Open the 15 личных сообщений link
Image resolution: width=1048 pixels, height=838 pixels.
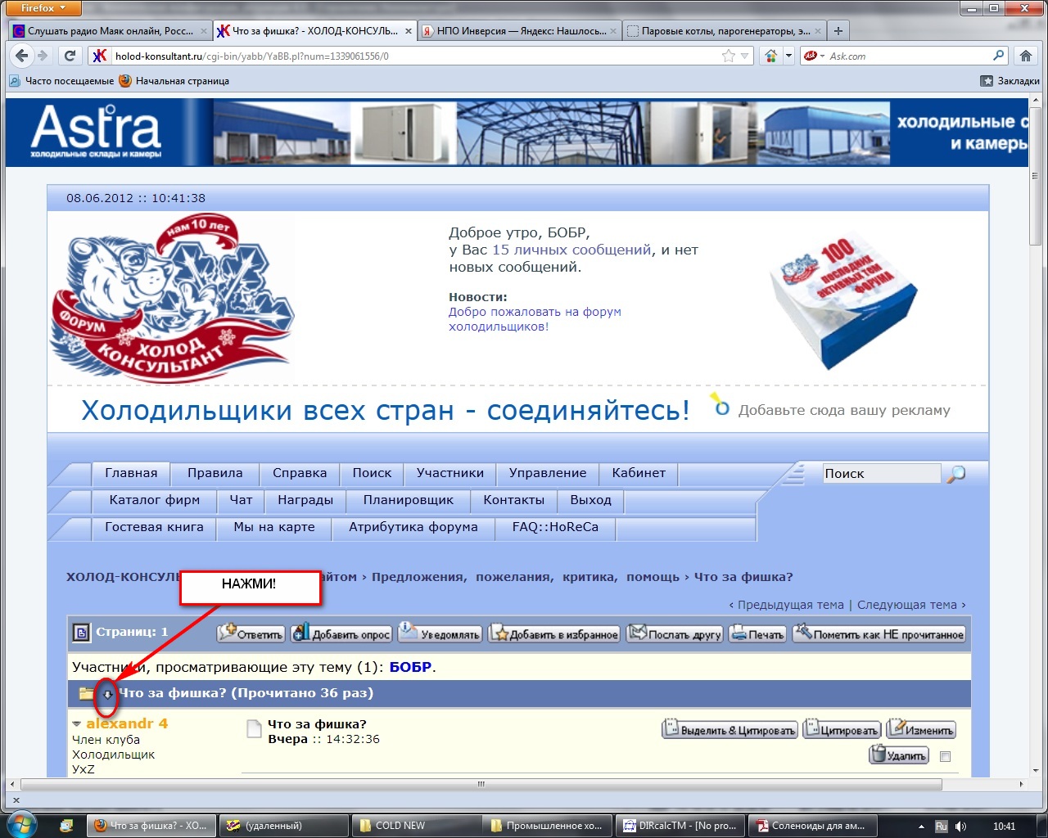tap(571, 250)
